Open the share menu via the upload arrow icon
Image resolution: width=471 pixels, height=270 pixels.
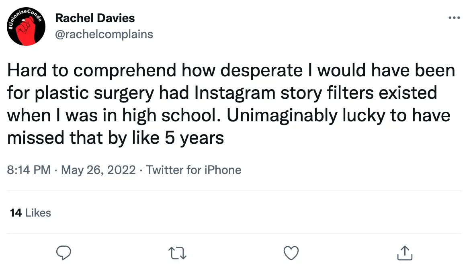405,253
